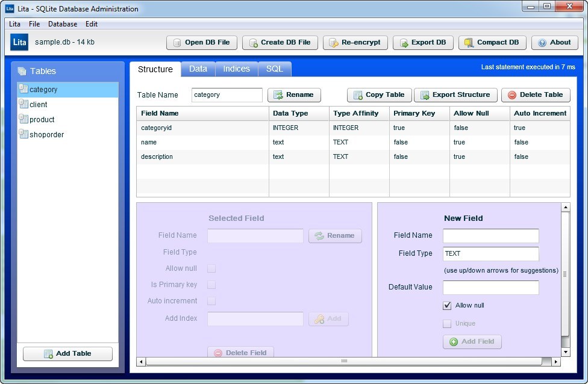Click the Add Table button

67,354
